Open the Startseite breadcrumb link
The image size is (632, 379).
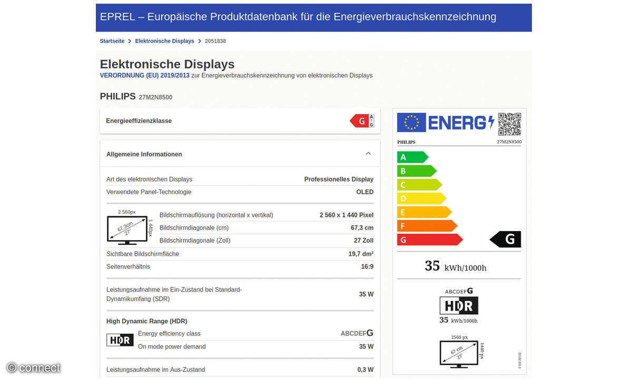click(x=112, y=41)
